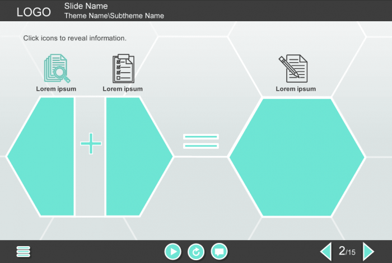Image resolution: width=392 pixels, height=263 pixels.
Task: Click Lorem ipsum label under pencil icon
Action: coord(296,89)
